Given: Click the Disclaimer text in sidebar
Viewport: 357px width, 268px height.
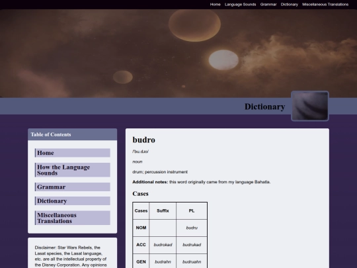Looking at the screenshot, I should pyautogui.click(x=71, y=256).
